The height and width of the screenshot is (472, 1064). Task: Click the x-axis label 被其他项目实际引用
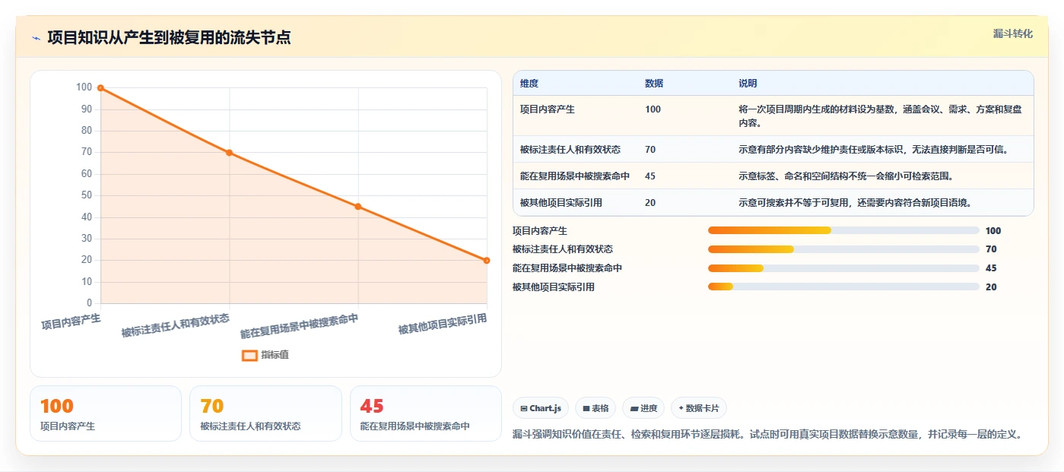[443, 323]
